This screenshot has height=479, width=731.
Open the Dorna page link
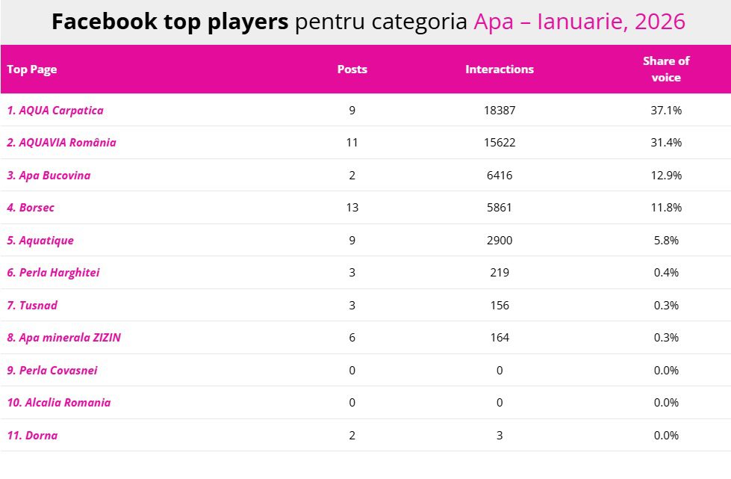tap(32, 436)
